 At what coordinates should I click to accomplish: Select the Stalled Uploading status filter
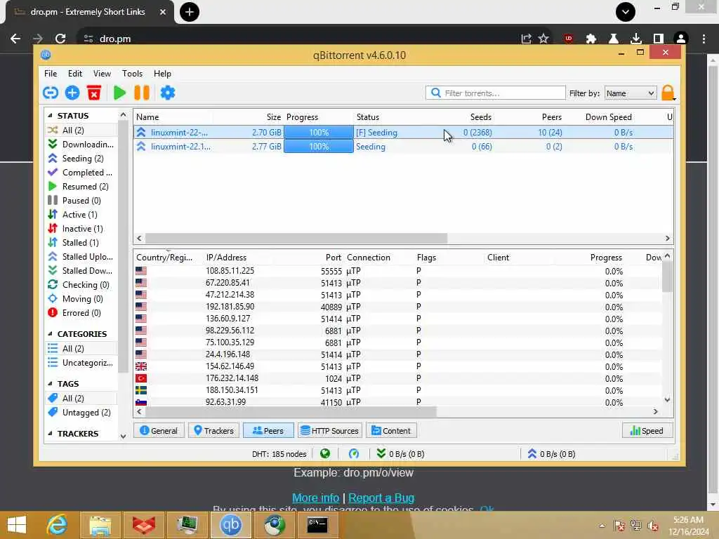coord(81,257)
